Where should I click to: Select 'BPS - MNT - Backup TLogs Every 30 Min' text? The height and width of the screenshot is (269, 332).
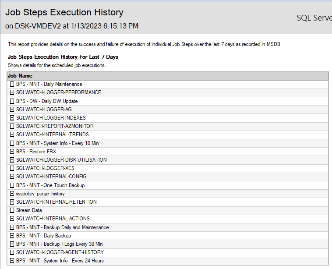point(60,244)
